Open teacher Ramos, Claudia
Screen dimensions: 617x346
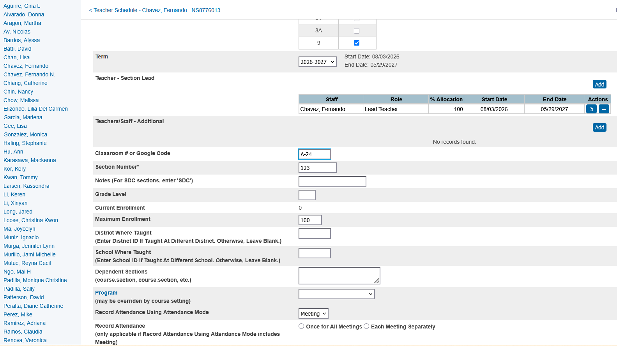point(23,332)
